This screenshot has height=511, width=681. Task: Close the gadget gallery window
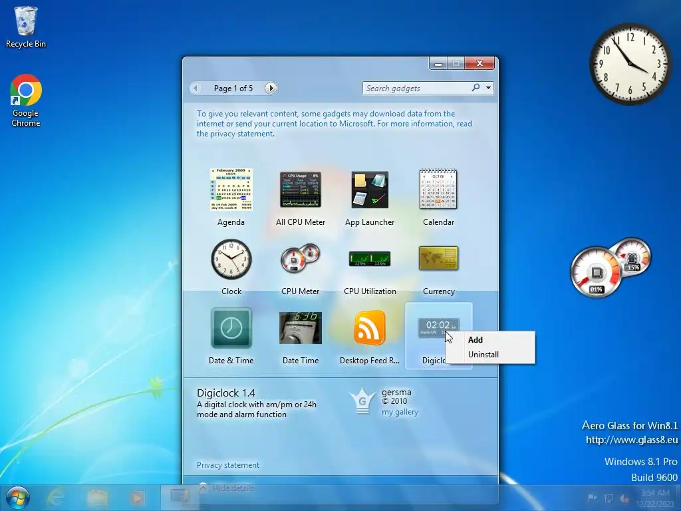click(479, 63)
